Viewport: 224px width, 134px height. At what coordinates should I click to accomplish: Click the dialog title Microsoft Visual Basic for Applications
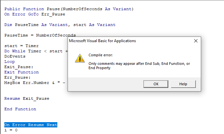[x=102, y=41]
